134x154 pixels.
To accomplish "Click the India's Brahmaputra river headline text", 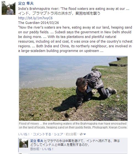I will 74,9.
